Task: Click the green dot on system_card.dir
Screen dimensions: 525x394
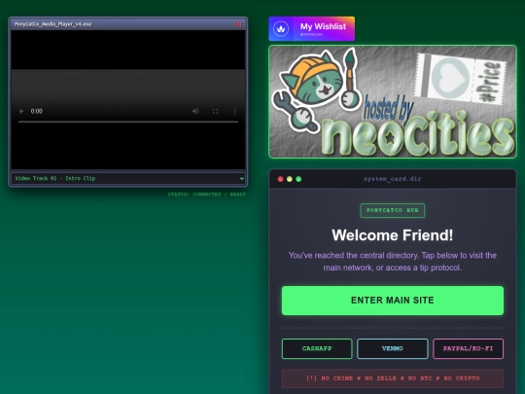Action: (298, 179)
